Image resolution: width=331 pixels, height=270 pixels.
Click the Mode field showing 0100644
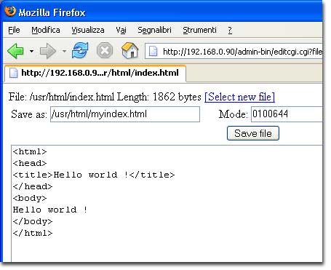pos(287,114)
